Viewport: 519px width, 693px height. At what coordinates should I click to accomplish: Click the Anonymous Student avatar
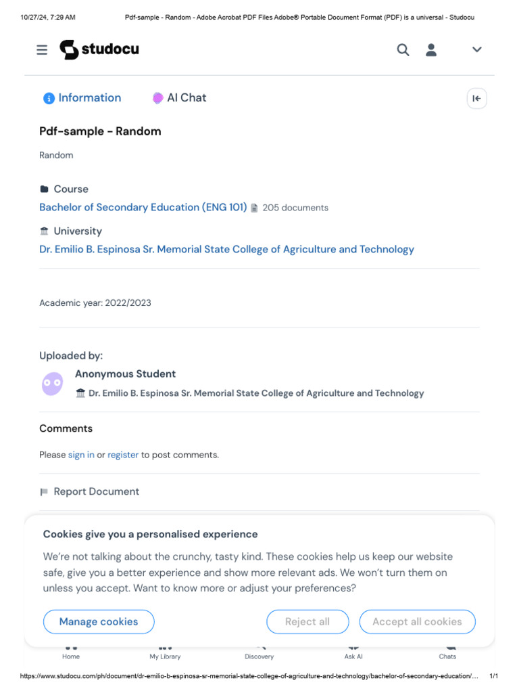[x=52, y=384]
